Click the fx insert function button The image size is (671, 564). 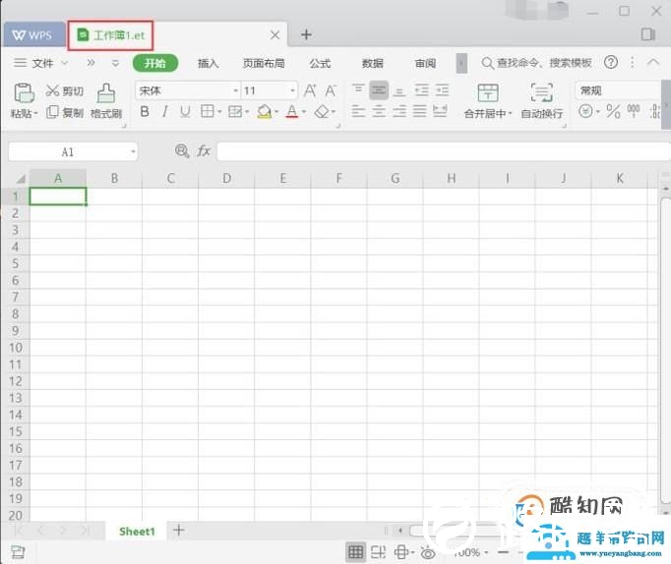pyautogui.click(x=204, y=151)
